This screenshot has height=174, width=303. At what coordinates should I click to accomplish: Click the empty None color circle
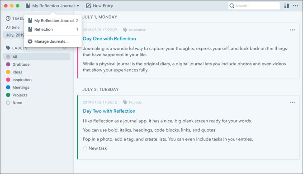click(8, 103)
